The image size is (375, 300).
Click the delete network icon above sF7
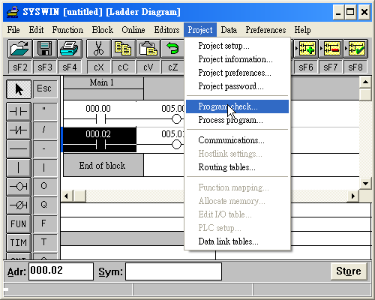coord(331,49)
